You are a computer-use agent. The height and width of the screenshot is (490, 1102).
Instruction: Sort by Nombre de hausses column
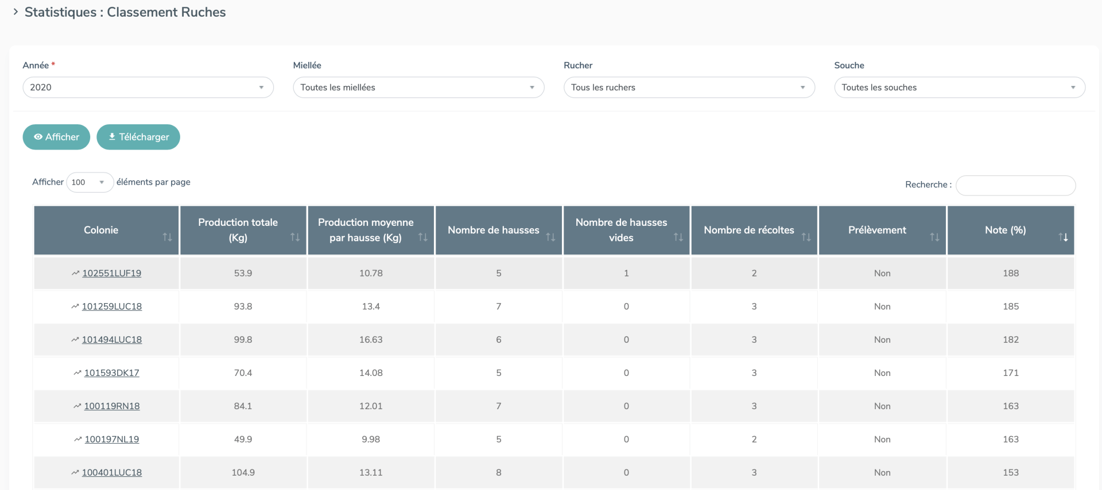[550, 237]
